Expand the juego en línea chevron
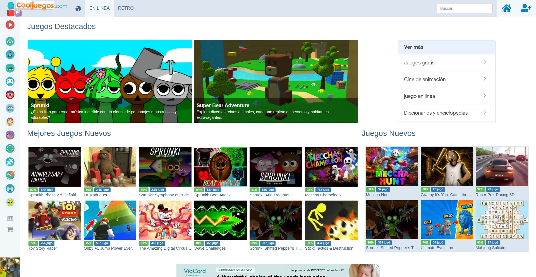This screenshot has width=536, height=277. pos(485,95)
